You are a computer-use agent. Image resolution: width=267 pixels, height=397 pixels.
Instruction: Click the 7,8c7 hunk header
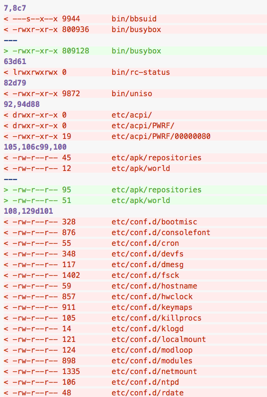click(x=14, y=8)
